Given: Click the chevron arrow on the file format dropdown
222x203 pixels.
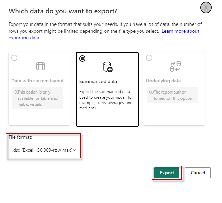Looking at the screenshot, I should pos(75,150).
